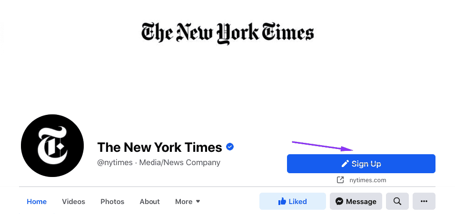Click the Message button text
This screenshot has width=455, height=214.
[361, 202]
